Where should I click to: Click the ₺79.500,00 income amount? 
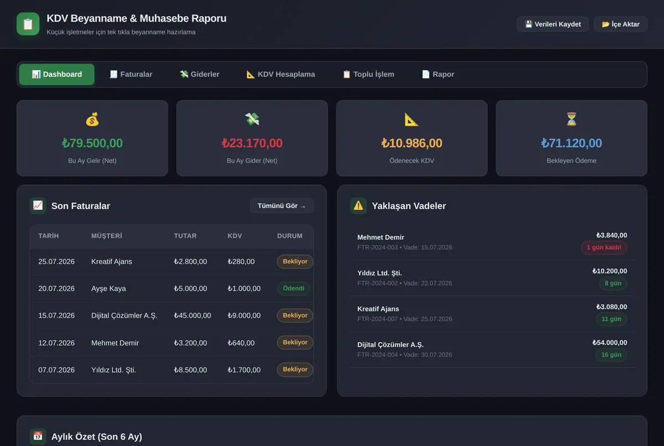click(92, 143)
